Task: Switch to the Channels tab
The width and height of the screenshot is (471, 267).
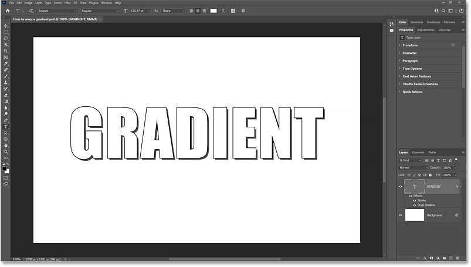Action: click(418, 153)
